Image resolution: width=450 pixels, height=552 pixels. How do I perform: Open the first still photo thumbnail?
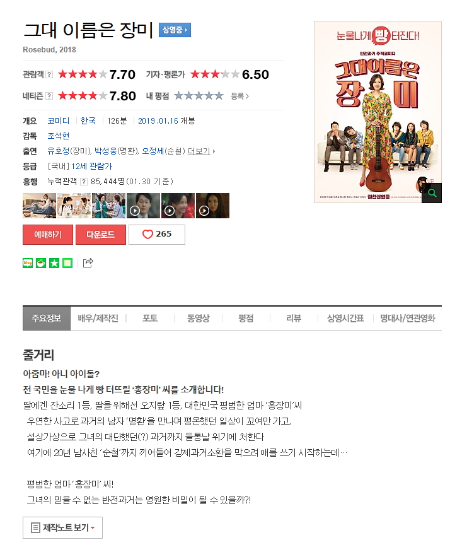40,206
